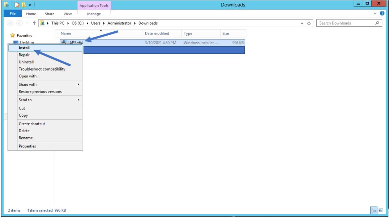Expand breadcrumb arrow after Users
The height and width of the screenshot is (218, 389).
[x=104, y=23]
